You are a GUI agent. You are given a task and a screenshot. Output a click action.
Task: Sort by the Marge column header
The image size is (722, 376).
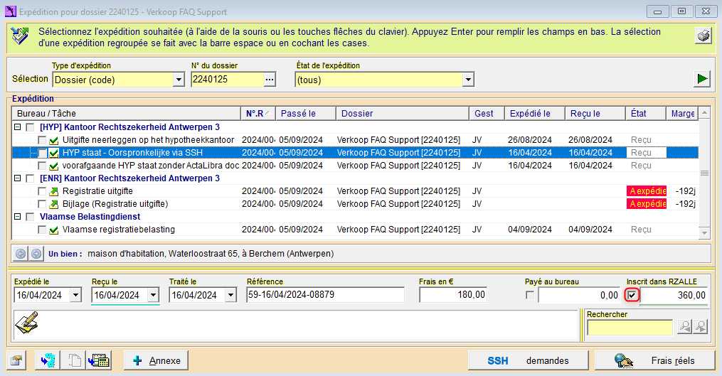[682, 113]
